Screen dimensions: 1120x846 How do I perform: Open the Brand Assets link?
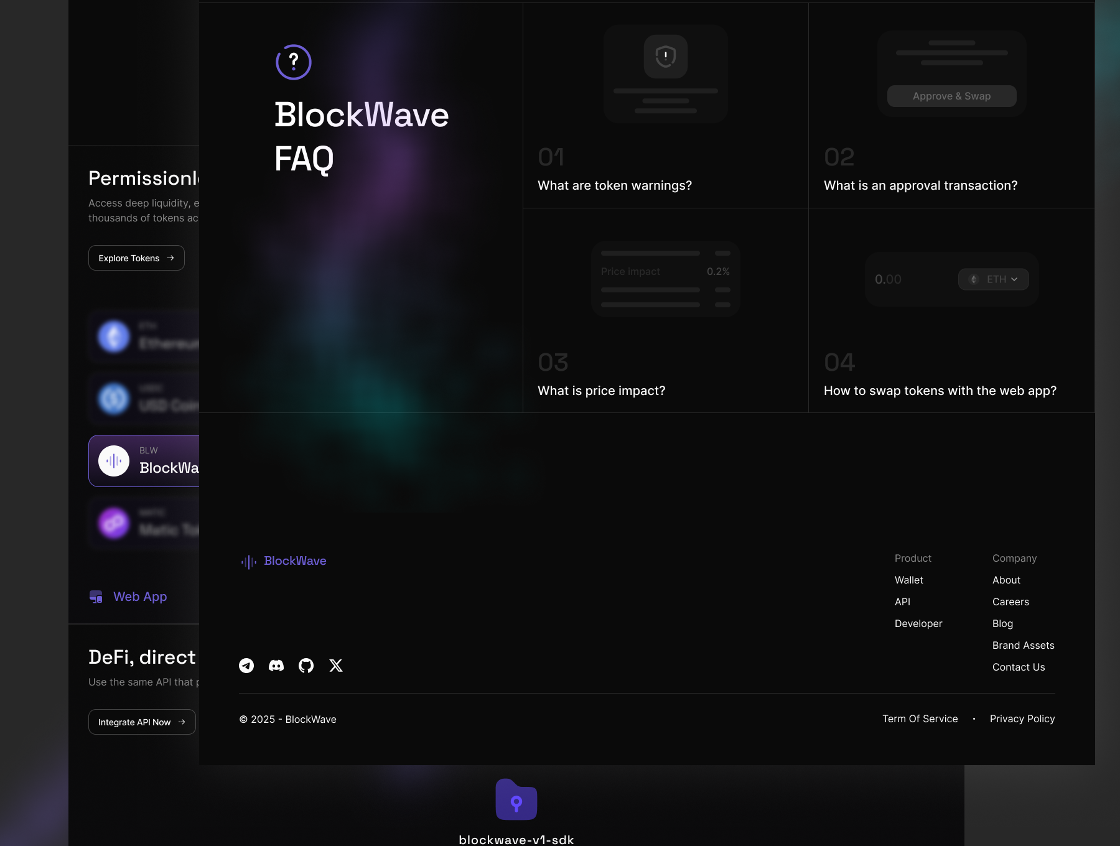click(1024, 645)
